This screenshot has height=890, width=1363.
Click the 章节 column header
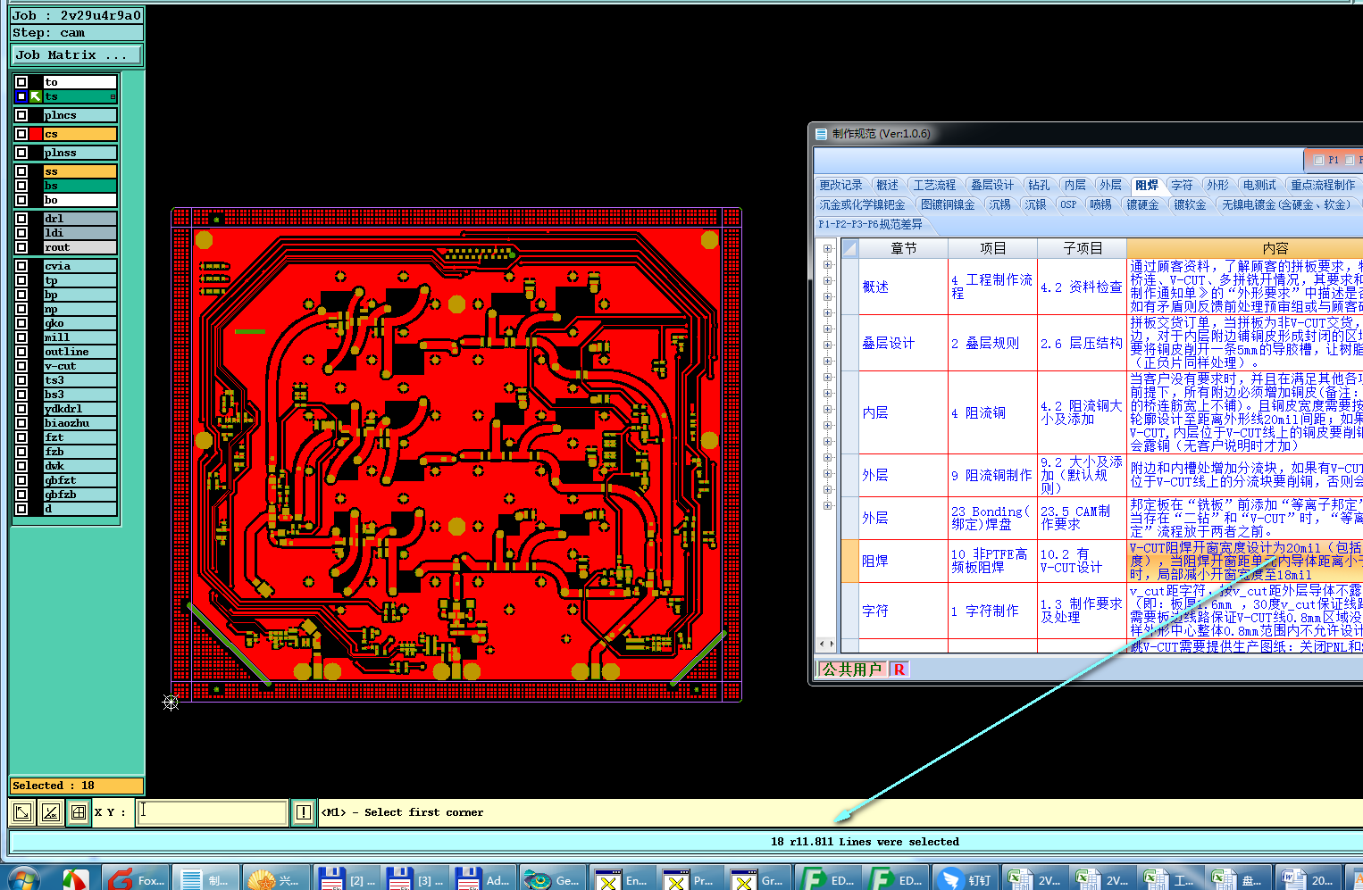pyautogui.click(x=904, y=248)
